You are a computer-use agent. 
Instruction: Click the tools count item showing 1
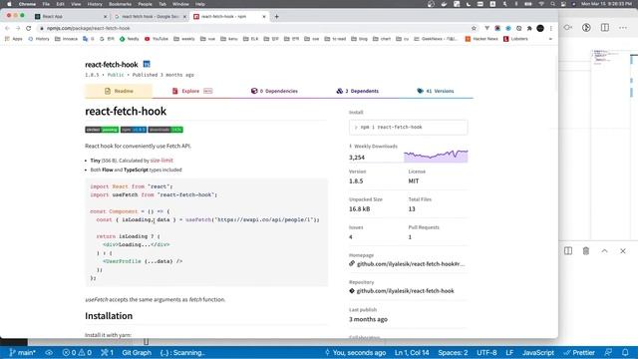click(x=107, y=352)
